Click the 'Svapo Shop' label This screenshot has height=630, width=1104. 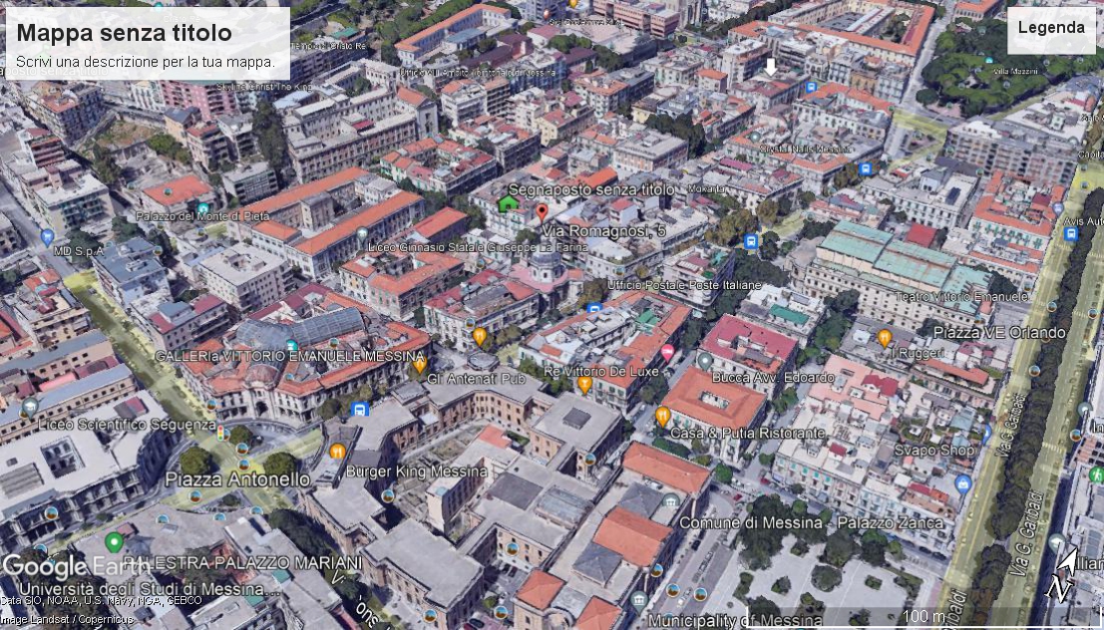pos(934,451)
